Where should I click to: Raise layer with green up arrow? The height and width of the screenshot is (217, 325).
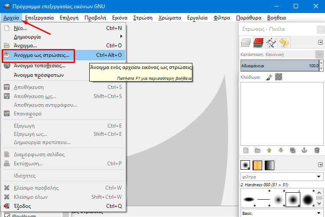pos(269,150)
